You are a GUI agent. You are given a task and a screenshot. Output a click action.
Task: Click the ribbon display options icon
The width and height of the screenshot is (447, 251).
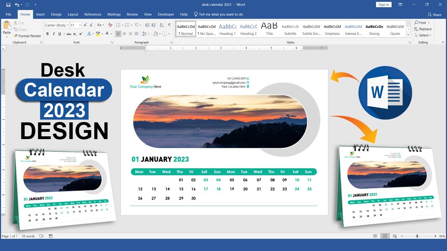400,5
